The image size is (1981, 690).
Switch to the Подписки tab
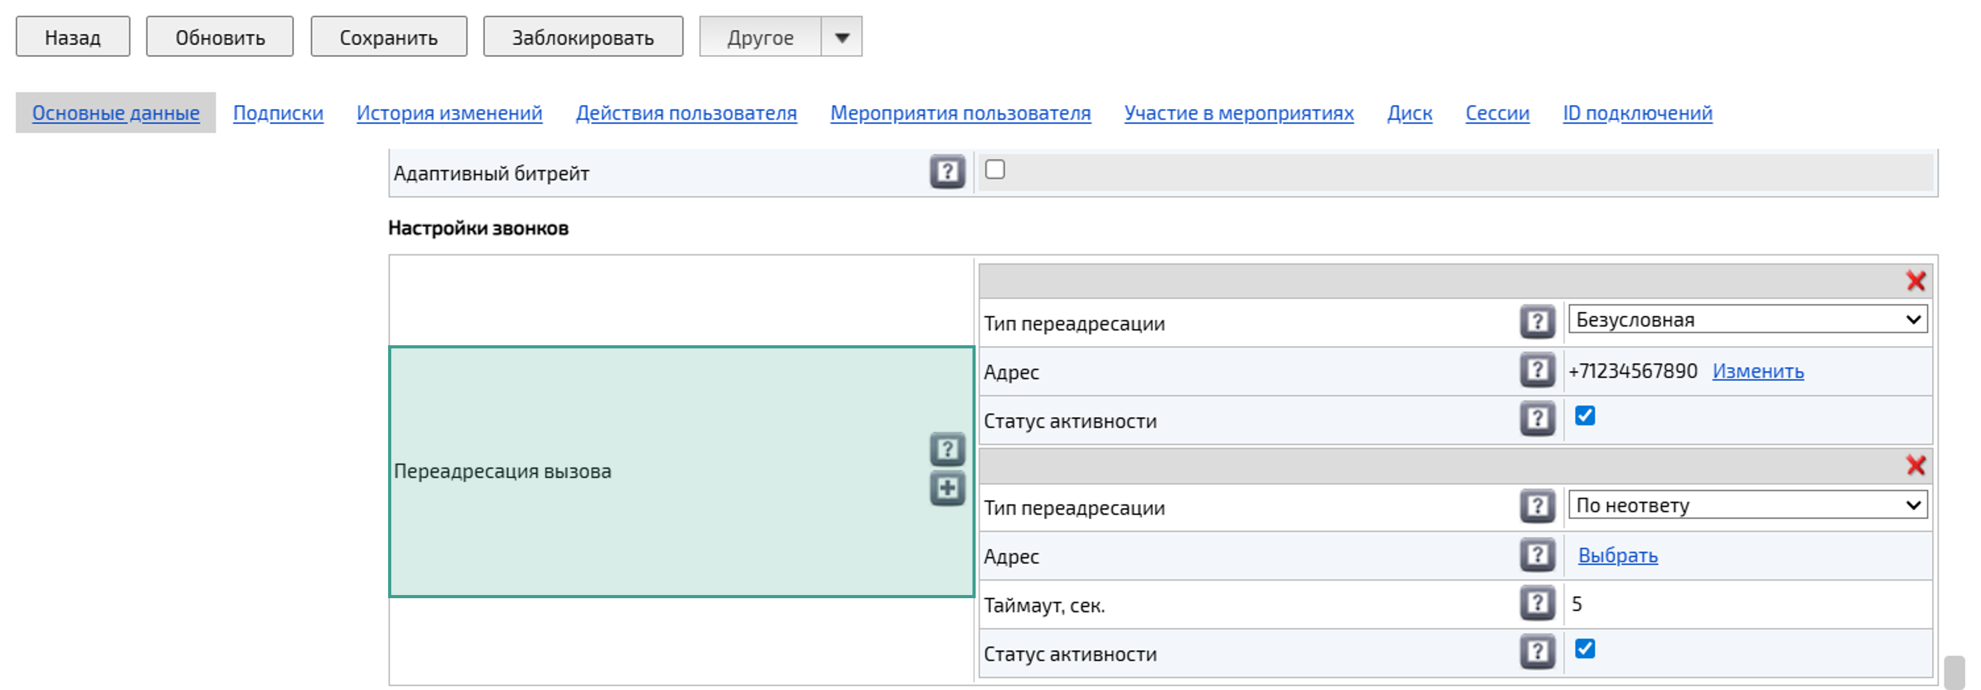(278, 113)
